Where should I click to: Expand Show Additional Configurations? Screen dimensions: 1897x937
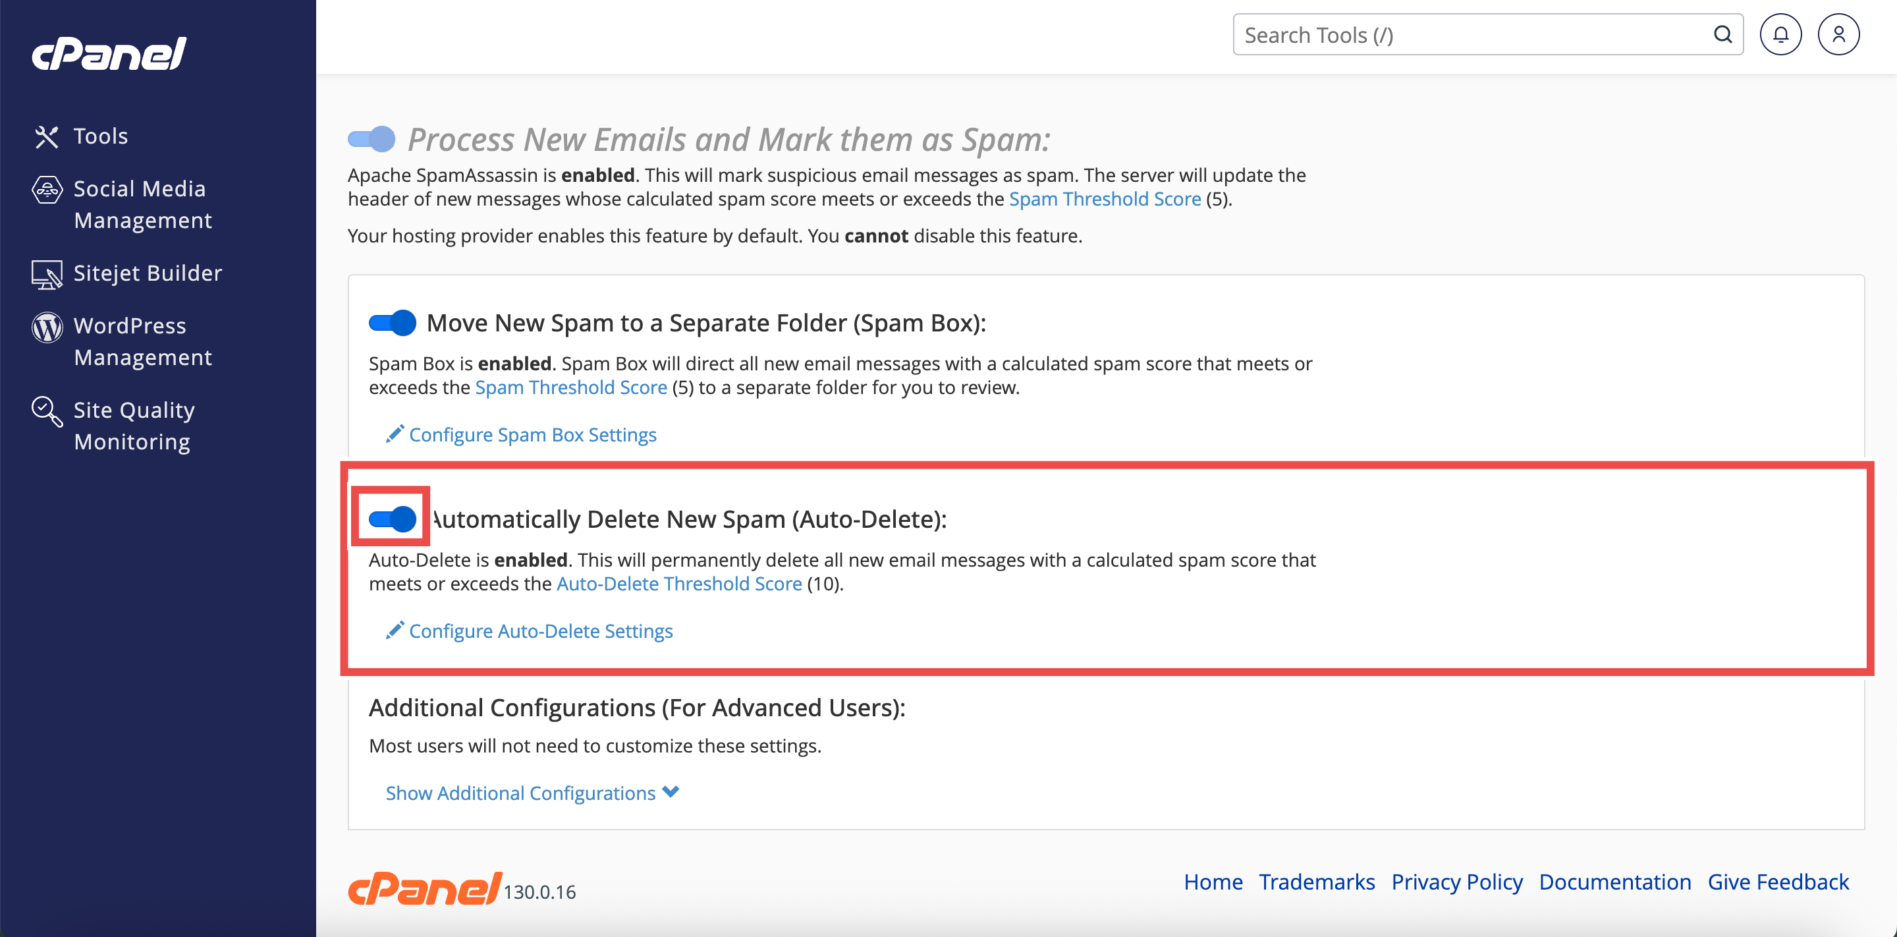click(x=532, y=793)
